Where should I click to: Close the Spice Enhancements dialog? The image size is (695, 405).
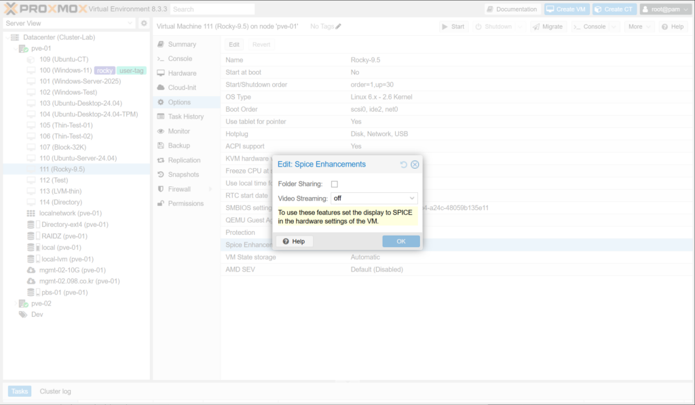415,165
